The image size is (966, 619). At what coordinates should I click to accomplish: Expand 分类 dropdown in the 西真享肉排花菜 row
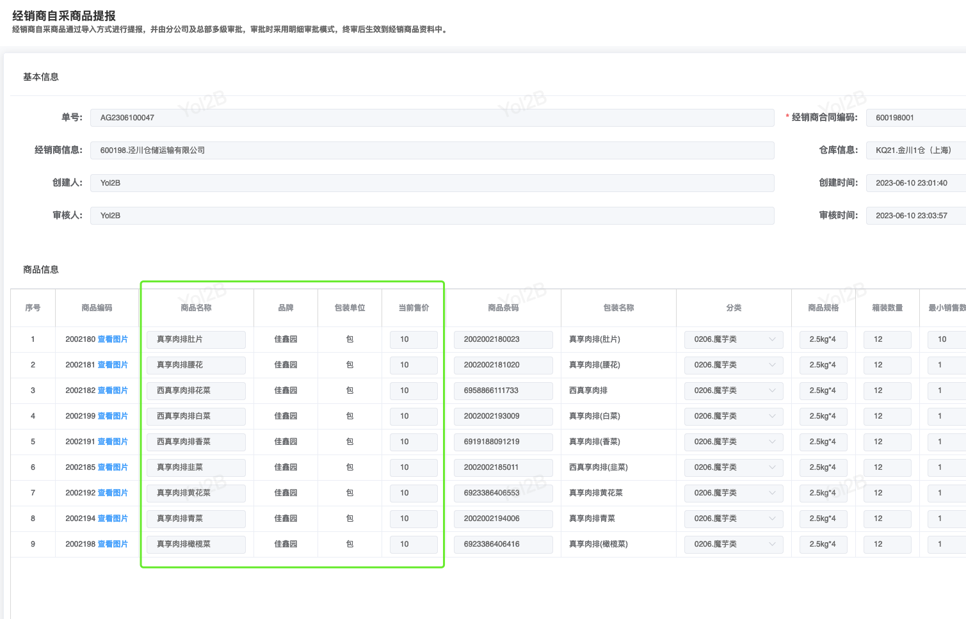[x=734, y=390]
